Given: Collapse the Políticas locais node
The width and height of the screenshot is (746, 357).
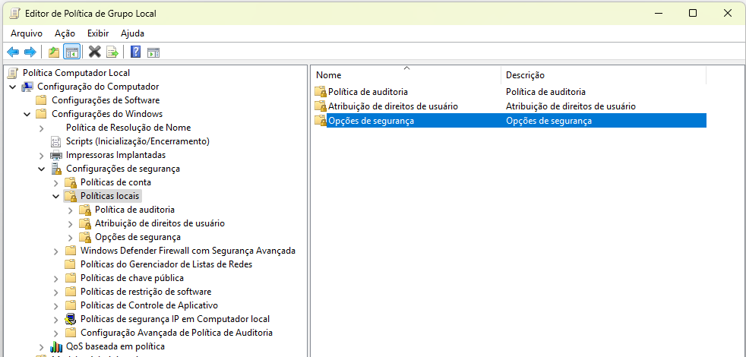Looking at the screenshot, I should (55, 196).
